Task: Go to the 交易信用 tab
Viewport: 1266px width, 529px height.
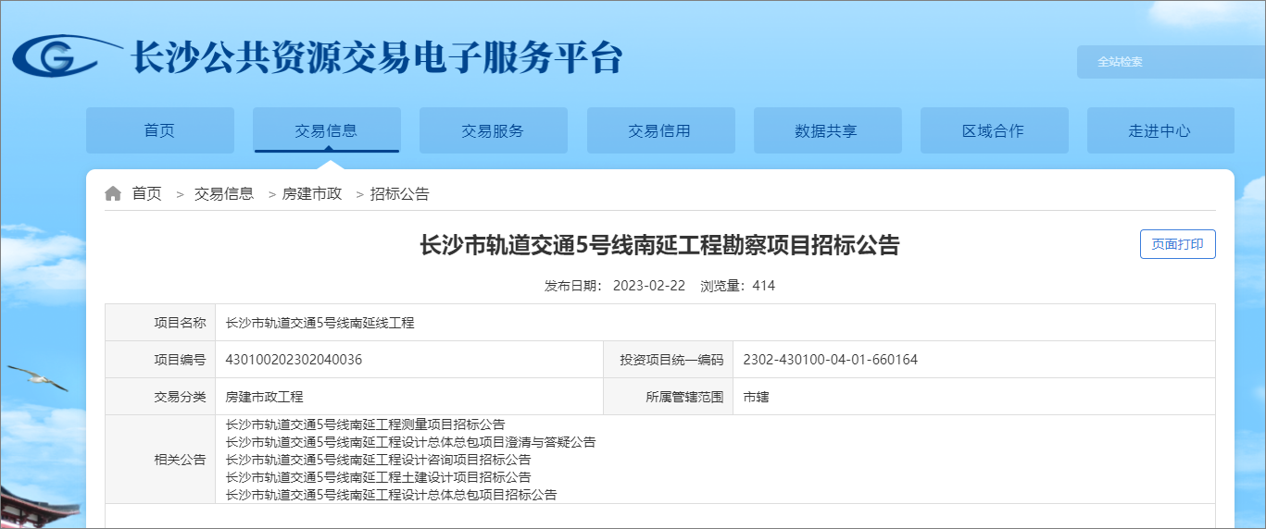Action: [x=659, y=130]
